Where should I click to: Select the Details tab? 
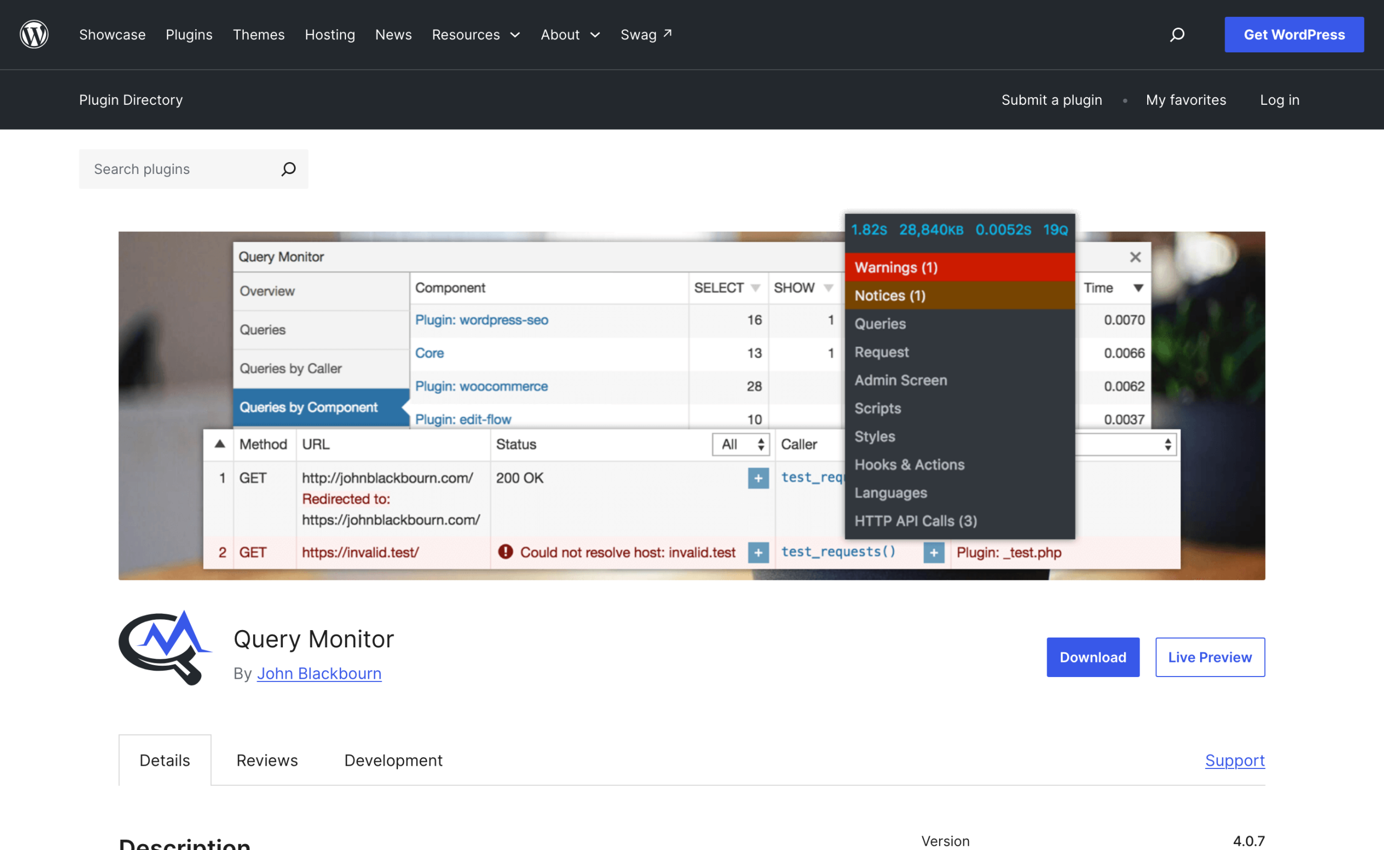click(x=165, y=760)
